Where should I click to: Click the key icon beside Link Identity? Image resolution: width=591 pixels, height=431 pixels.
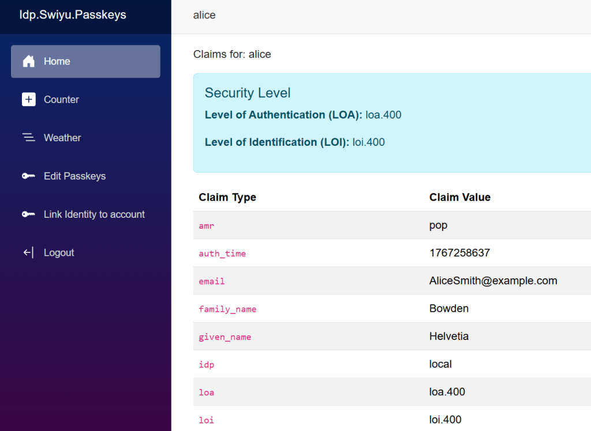[28, 214]
